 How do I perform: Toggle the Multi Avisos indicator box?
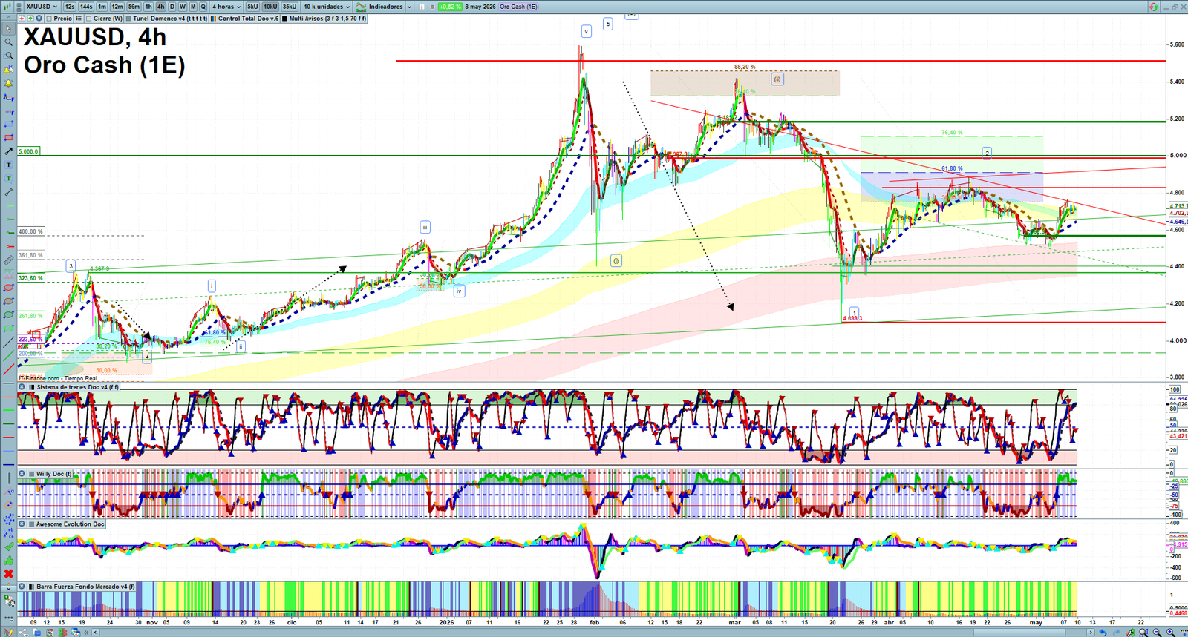click(284, 19)
